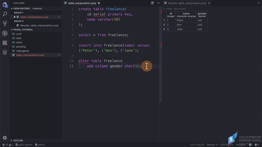Click the 'id serial primary key,' line
The image size is (262, 147).
point(110,14)
